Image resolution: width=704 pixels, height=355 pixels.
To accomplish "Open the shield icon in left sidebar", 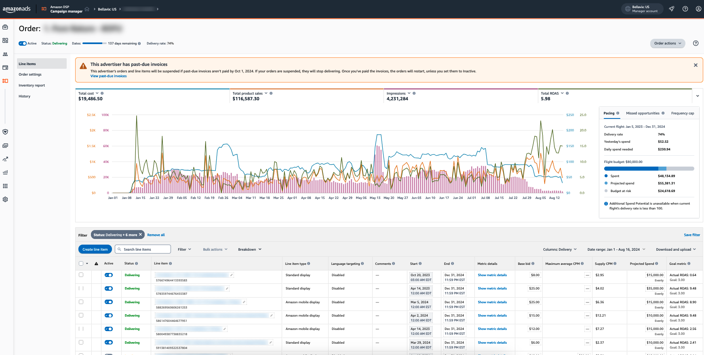I will [x=5, y=132].
